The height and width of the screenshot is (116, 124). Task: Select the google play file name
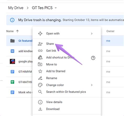25,62
